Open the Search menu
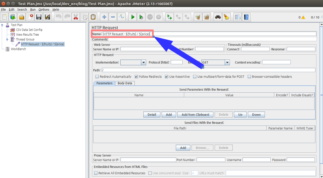This screenshot has width=323, height=178. point(22,10)
